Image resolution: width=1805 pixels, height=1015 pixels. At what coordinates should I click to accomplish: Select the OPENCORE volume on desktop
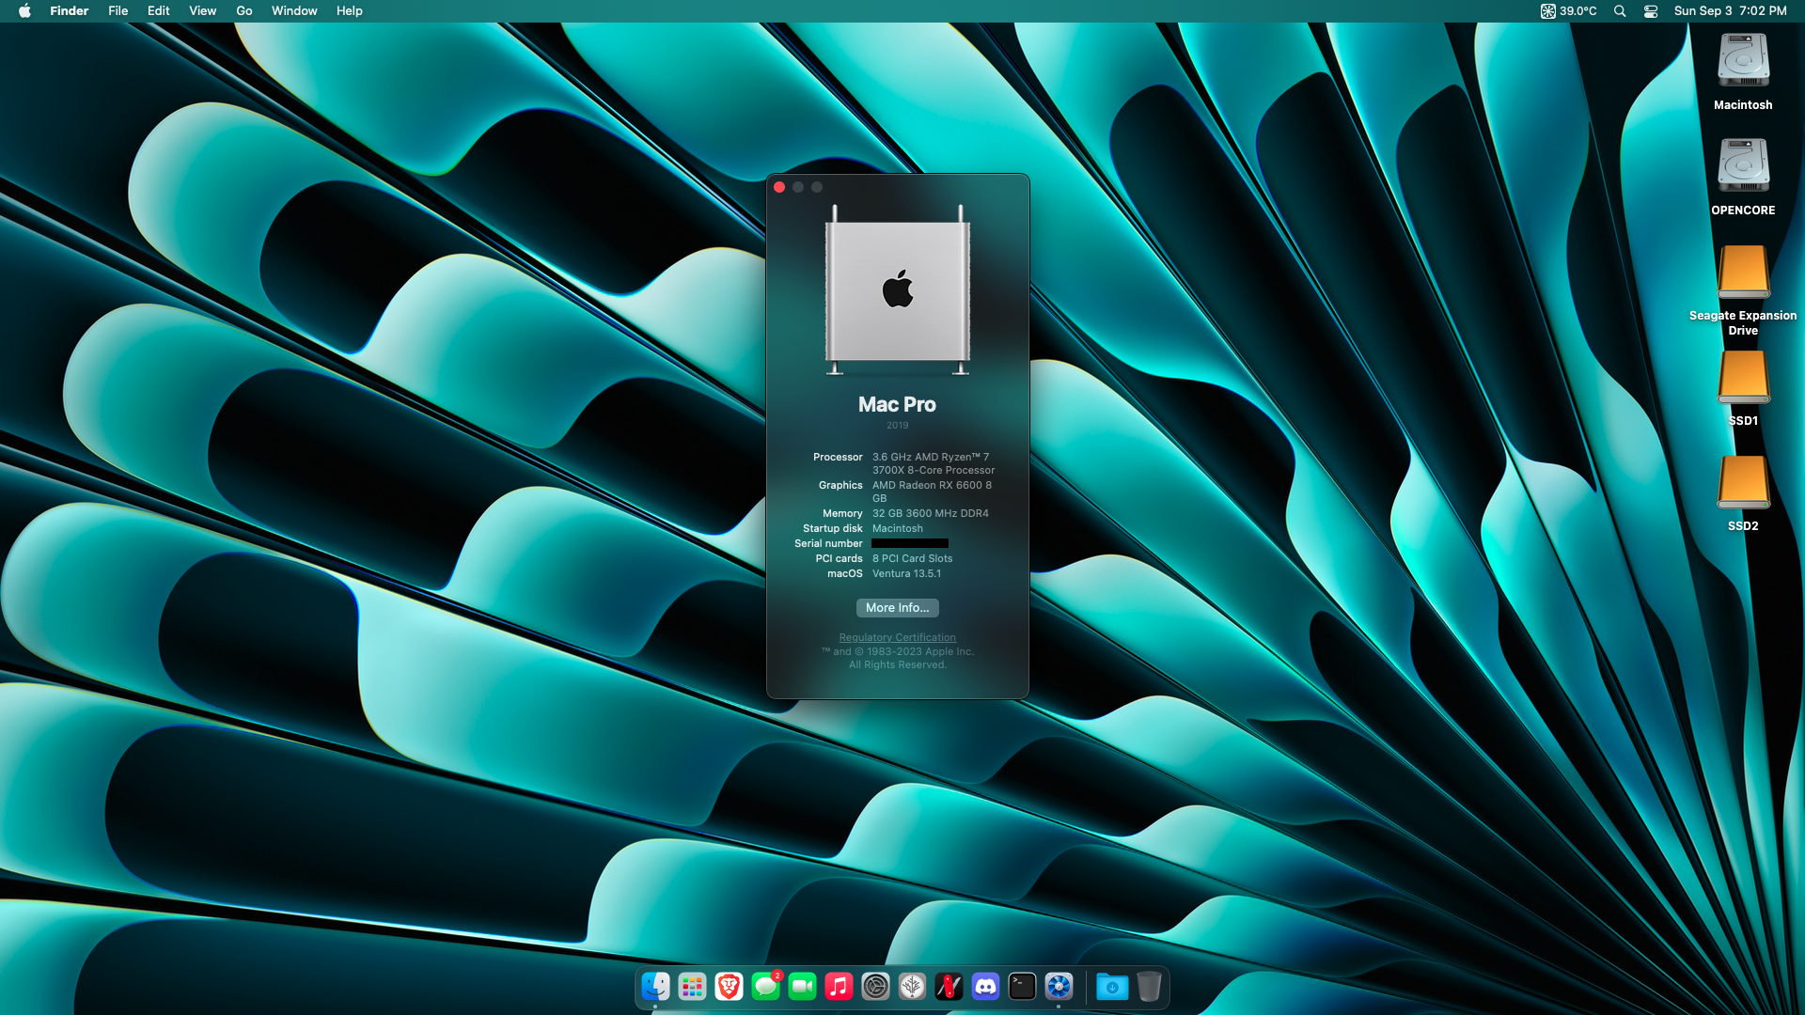(1743, 167)
